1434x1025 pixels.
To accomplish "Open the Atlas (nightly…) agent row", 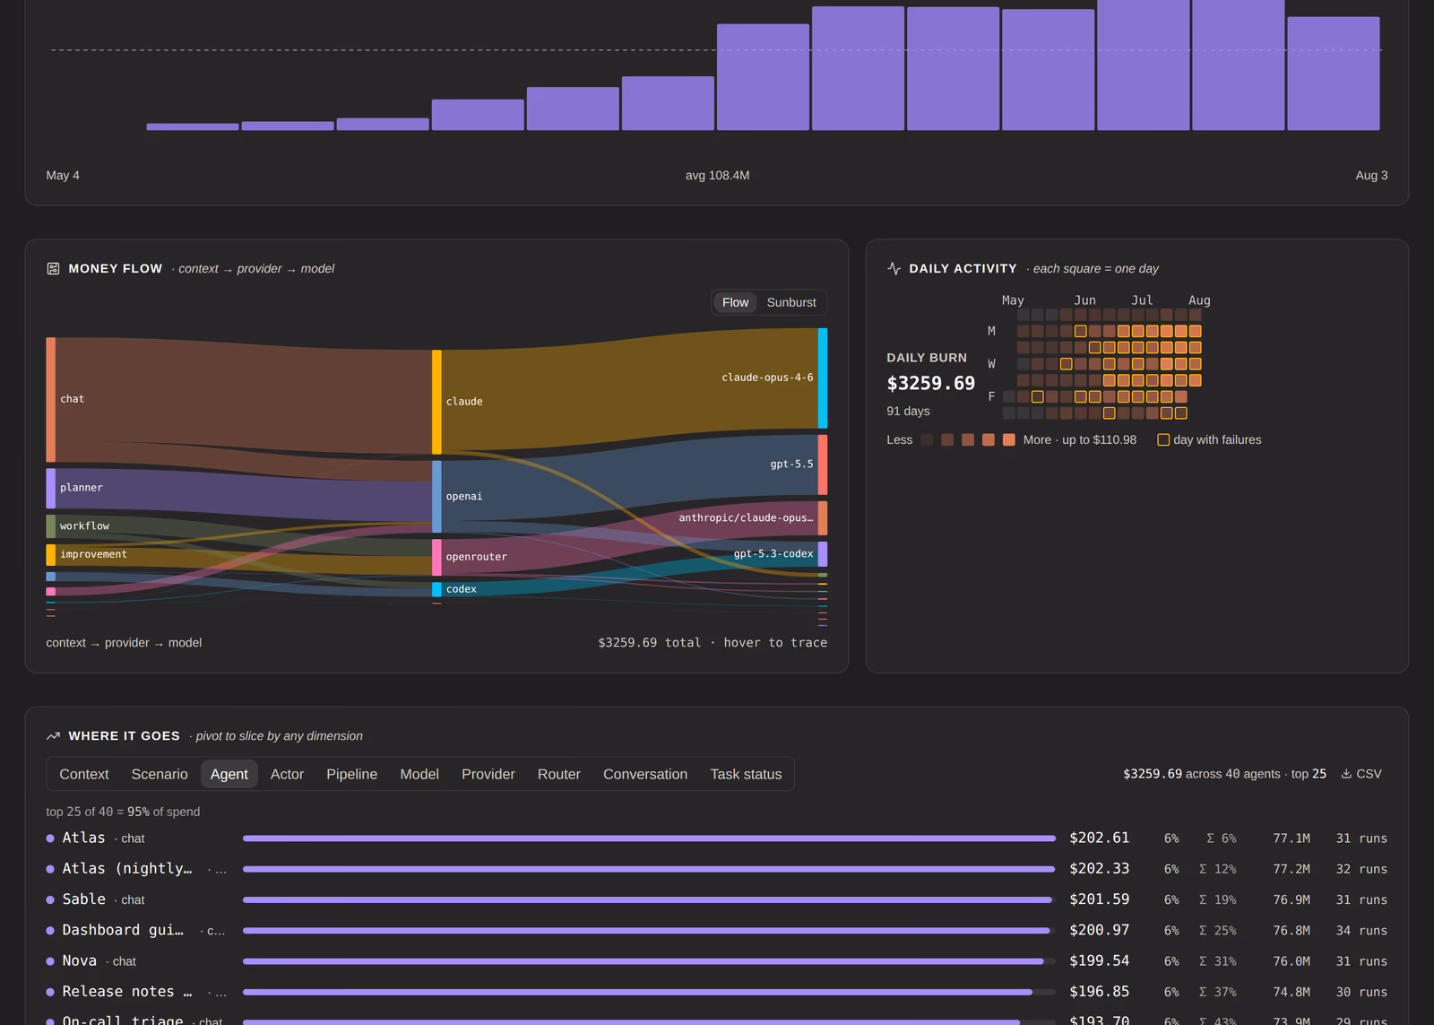I will (x=717, y=869).
